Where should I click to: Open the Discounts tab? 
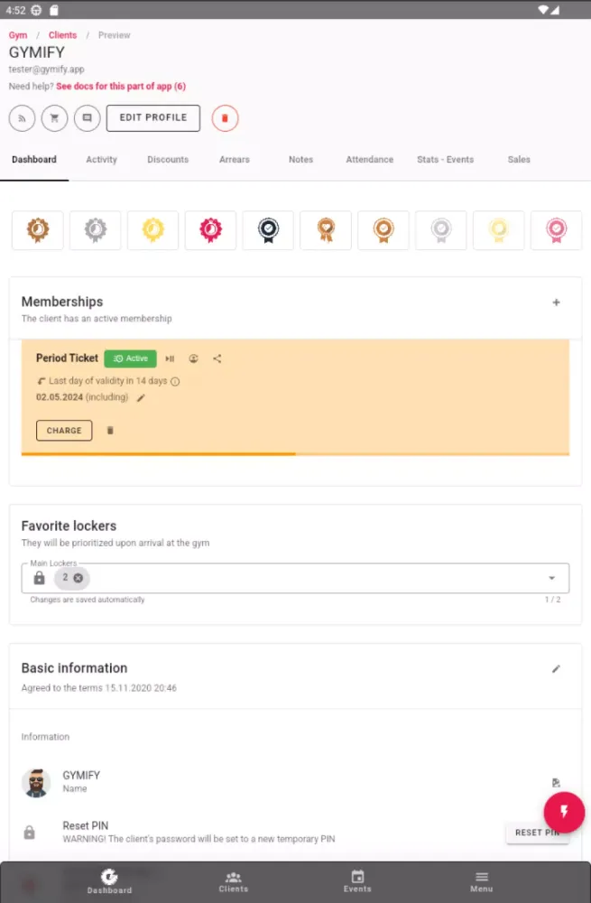(x=168, y=160)
